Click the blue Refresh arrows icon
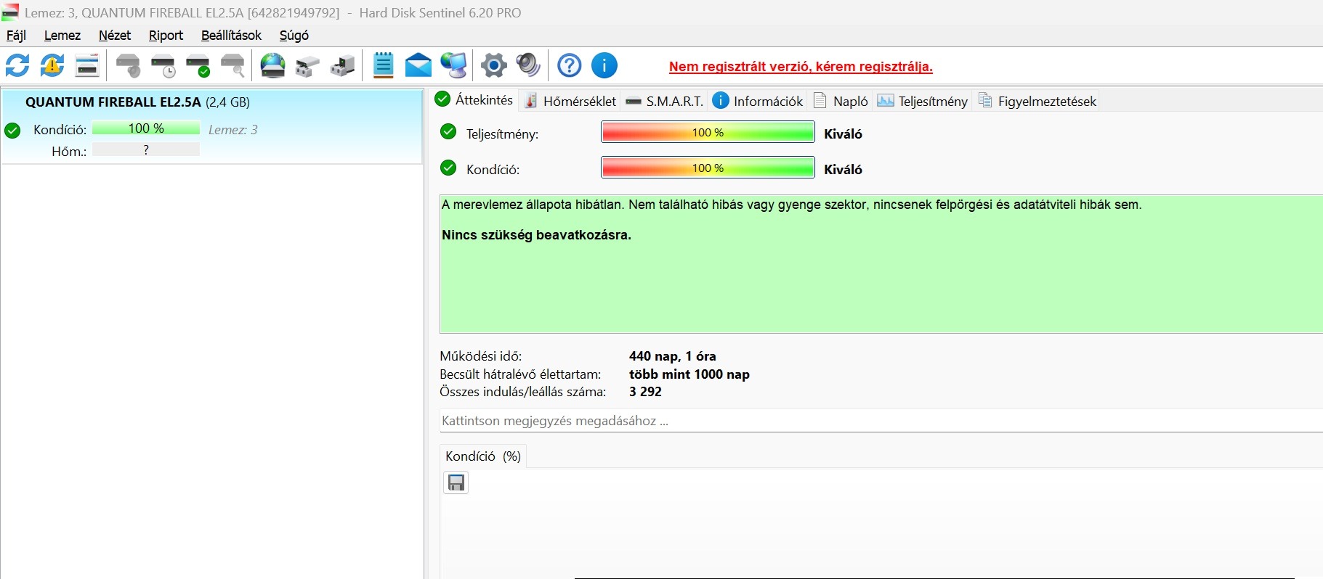1323x579 pixels. [x=17, y=65]
